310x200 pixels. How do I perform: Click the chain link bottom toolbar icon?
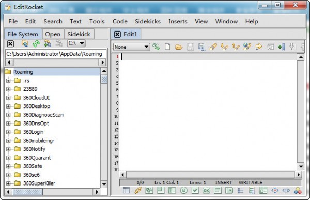(x=138, y=190)
